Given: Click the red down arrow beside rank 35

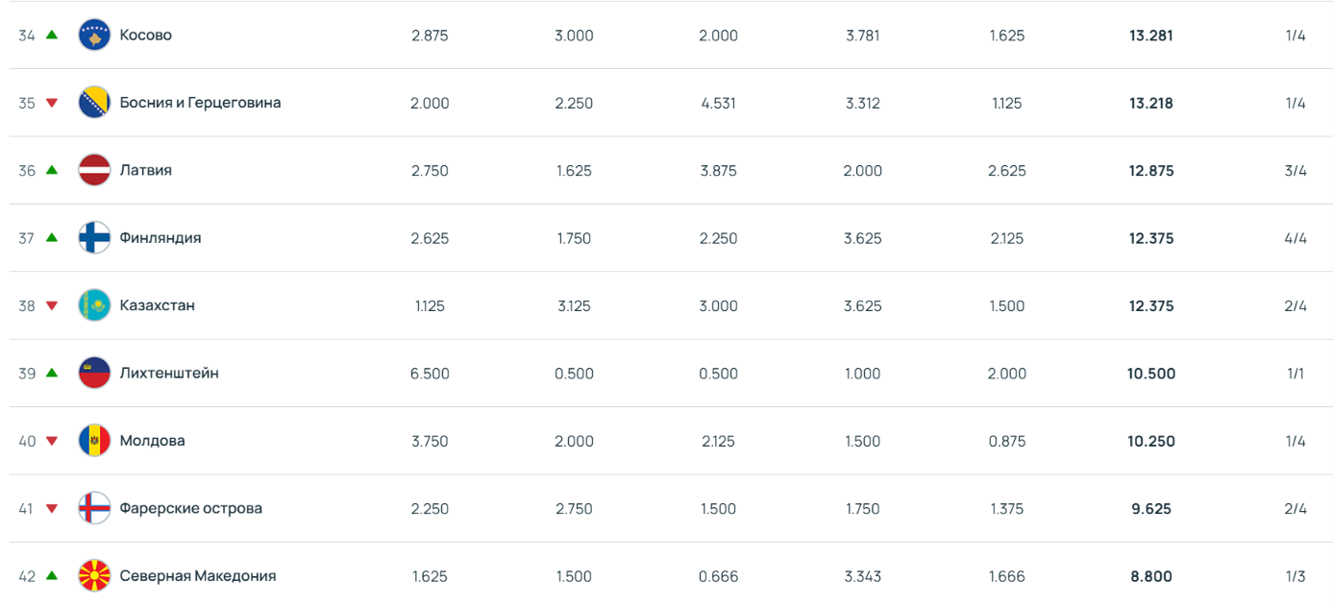Looking at the screenshot, I should pos(52,103).
